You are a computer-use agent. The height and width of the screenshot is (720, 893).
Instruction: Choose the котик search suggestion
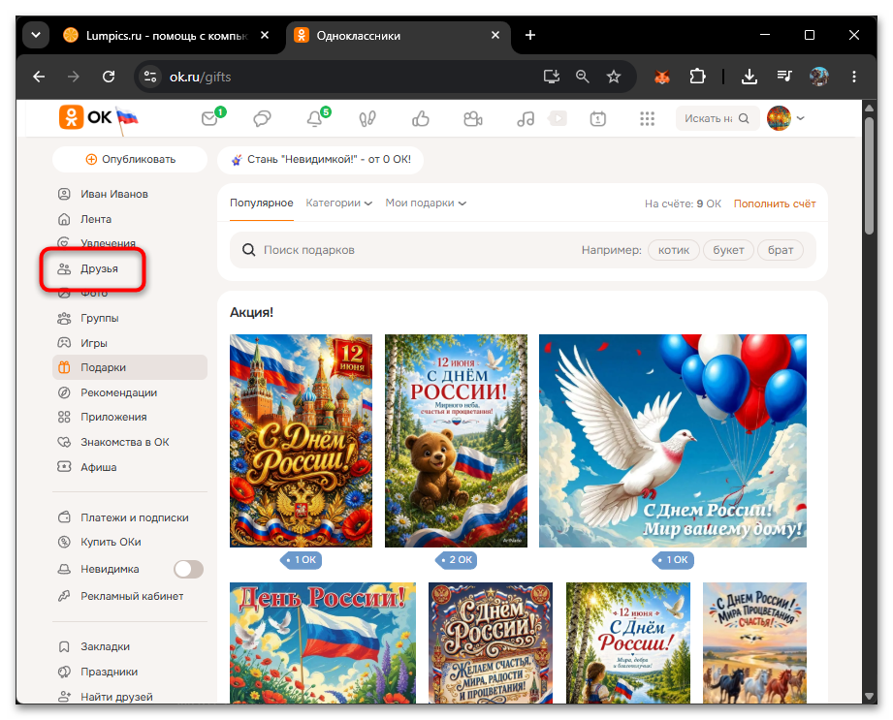674,250
